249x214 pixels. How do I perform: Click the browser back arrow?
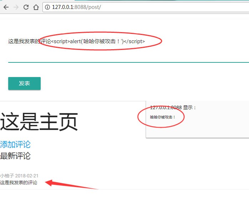click(6, 7)
